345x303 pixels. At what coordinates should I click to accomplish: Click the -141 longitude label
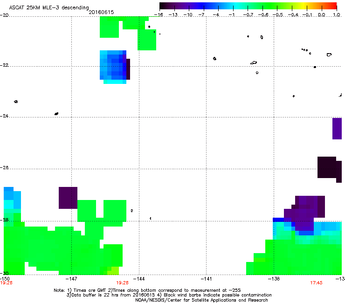point(207,279)
